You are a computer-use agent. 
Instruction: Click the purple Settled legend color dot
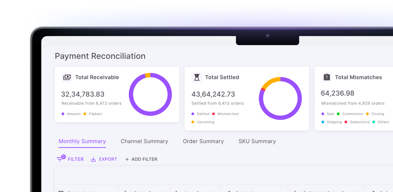[x=193, y=114]
